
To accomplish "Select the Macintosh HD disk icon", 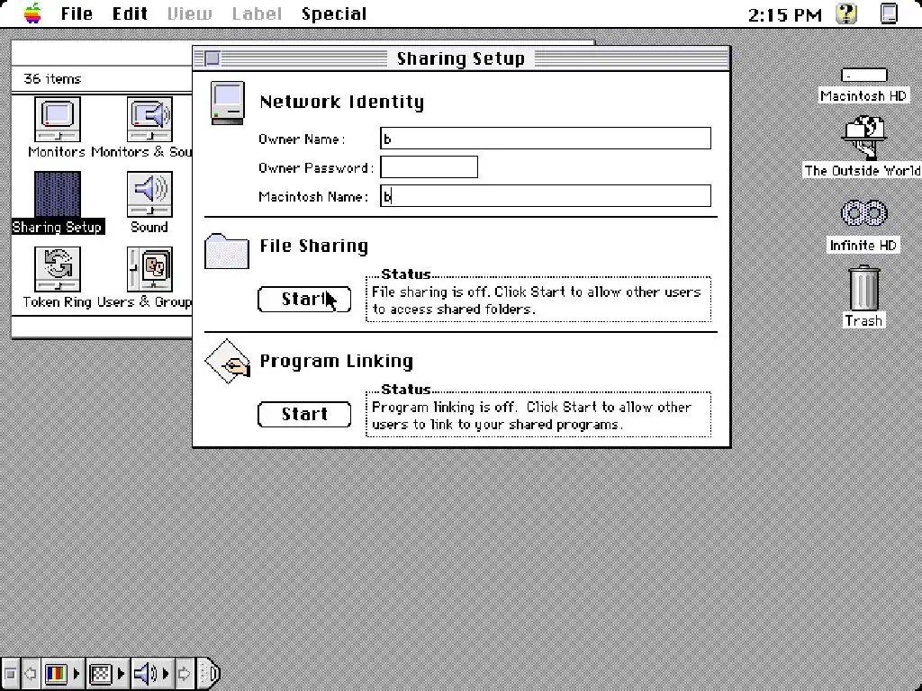I will (x=863, y=76).
